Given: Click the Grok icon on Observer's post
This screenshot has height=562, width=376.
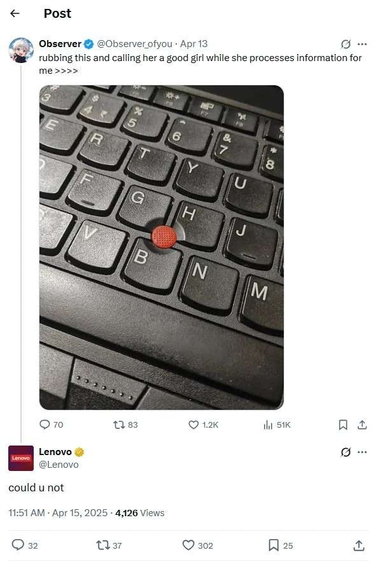Looking at the screenshot, I should click(345, 44).
